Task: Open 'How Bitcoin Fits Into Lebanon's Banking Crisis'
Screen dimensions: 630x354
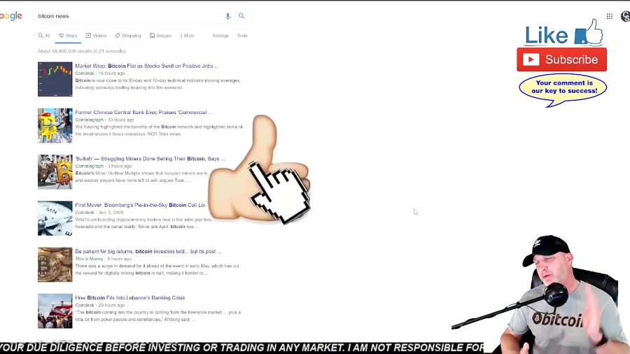Action: coord(129,298)
